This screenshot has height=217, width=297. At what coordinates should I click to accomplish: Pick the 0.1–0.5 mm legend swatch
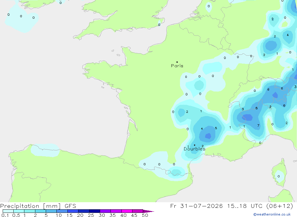point(8,211)
